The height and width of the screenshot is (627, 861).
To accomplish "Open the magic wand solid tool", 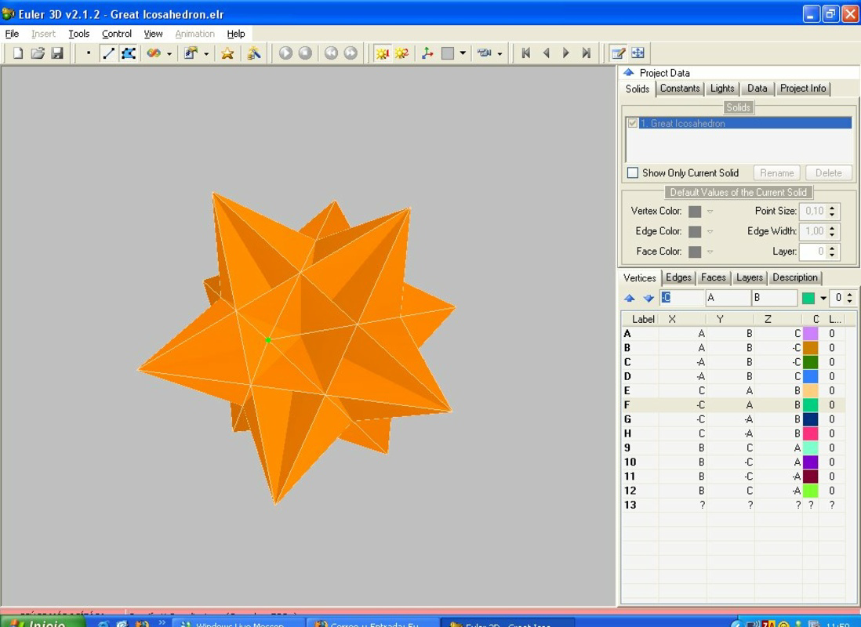I will (x=252, y=53).
